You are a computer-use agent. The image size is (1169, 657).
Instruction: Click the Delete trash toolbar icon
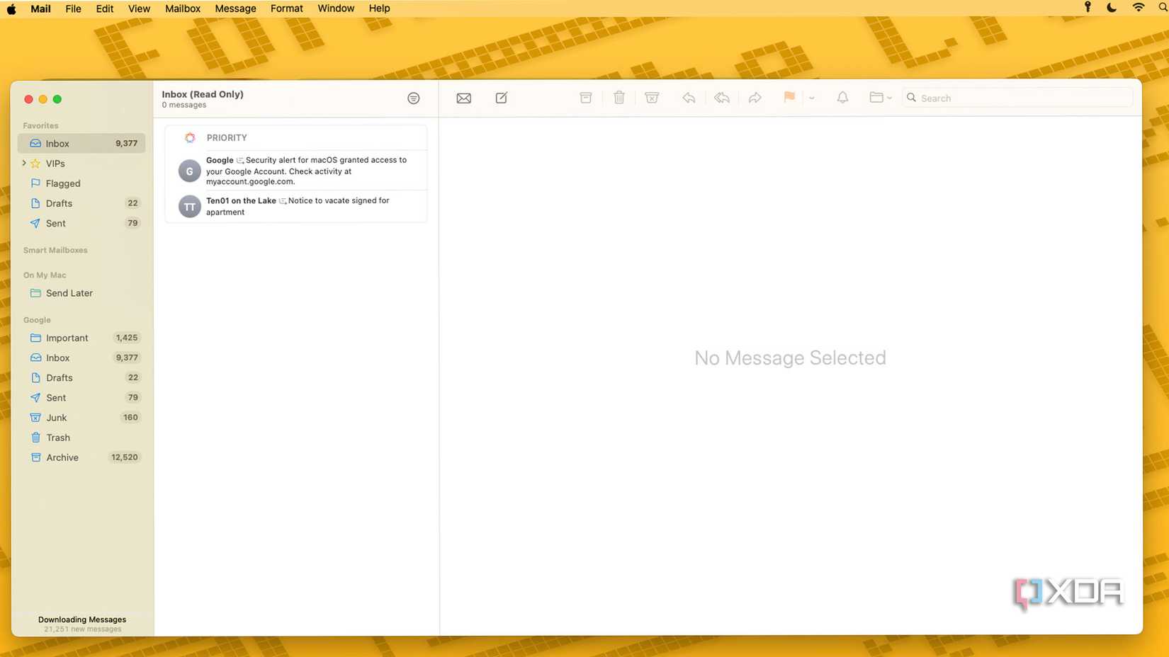pos(619,98)
